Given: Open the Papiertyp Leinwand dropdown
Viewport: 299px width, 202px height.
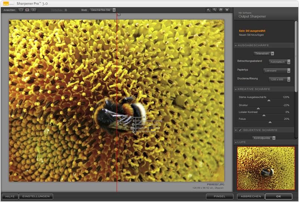Looking at the screenshot, I should click(277, 70).
